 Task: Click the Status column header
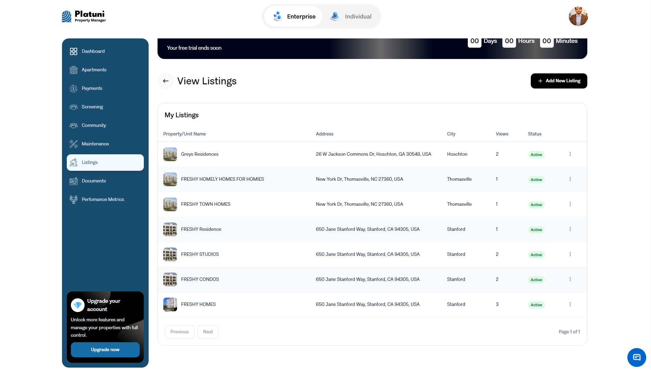(535, 134)
